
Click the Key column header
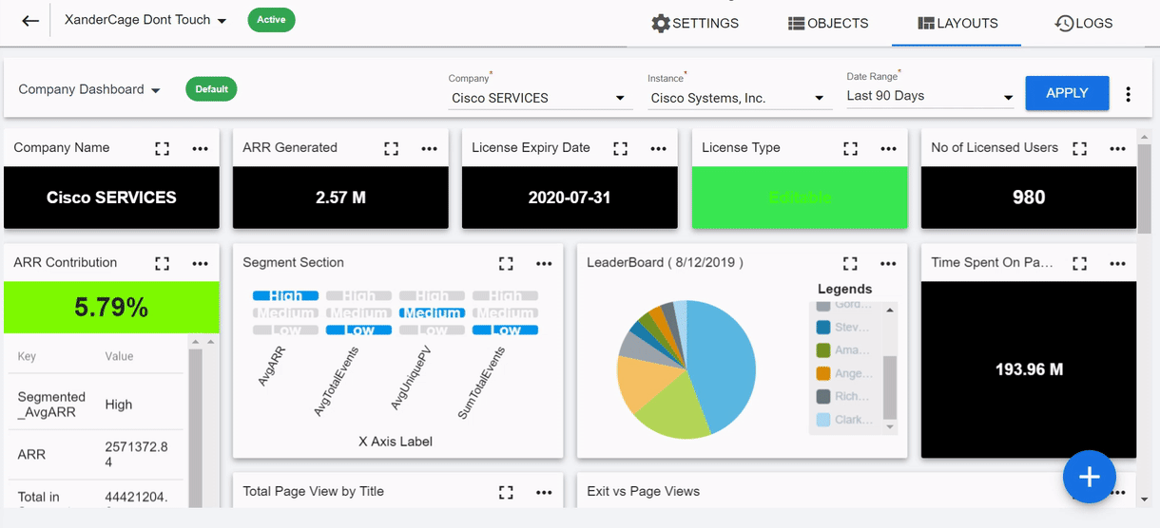tap(27, 357)
